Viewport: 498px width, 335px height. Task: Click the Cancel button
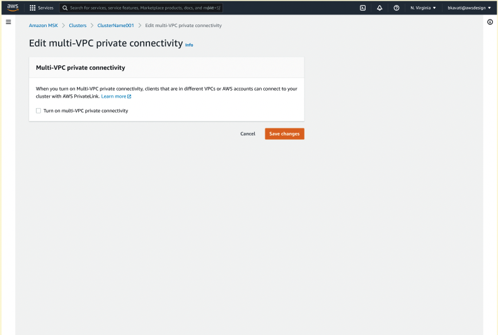click(248, 134)
